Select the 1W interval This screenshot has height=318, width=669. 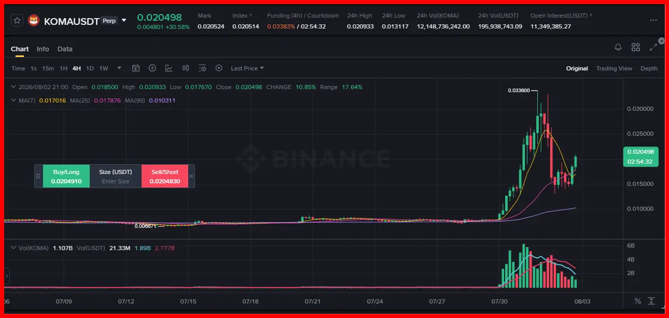[x=104, y=68]
